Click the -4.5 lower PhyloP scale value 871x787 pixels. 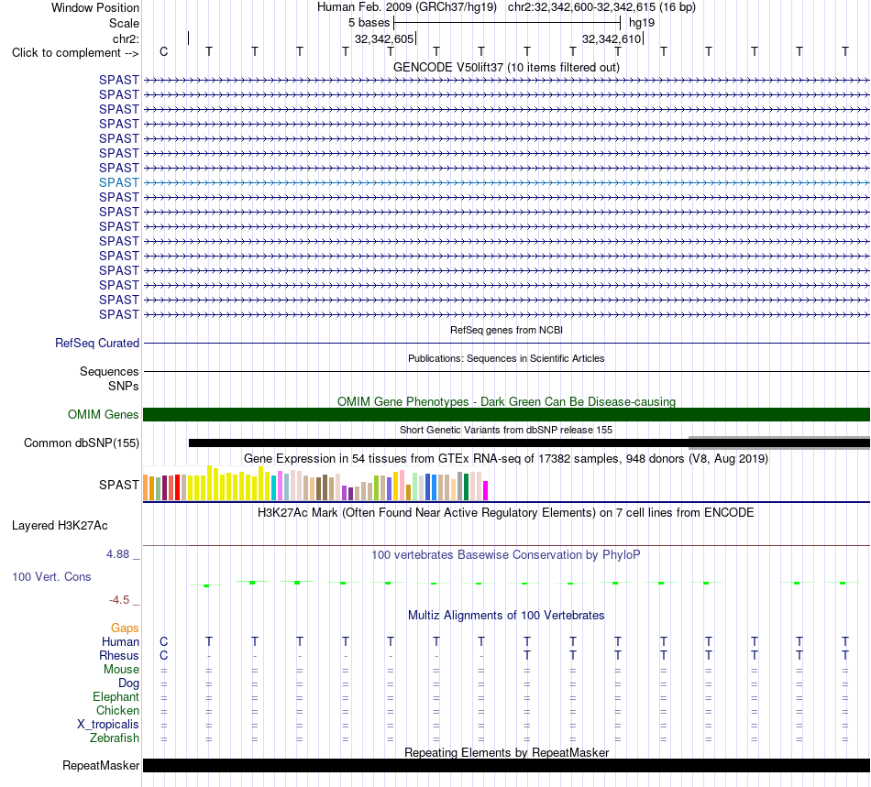coord(119,600)
